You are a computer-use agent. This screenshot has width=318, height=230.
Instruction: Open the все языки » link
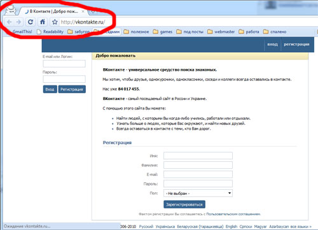(301, 227)
